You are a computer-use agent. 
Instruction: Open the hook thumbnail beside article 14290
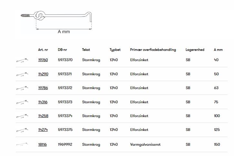22,74
